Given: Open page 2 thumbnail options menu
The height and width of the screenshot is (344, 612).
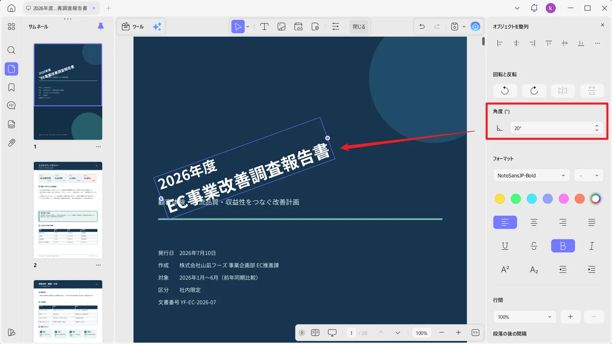Looking at the screenshot, I should 98,265.
